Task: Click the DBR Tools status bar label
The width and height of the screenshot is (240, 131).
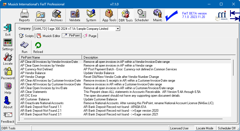Action: [9, 128]
